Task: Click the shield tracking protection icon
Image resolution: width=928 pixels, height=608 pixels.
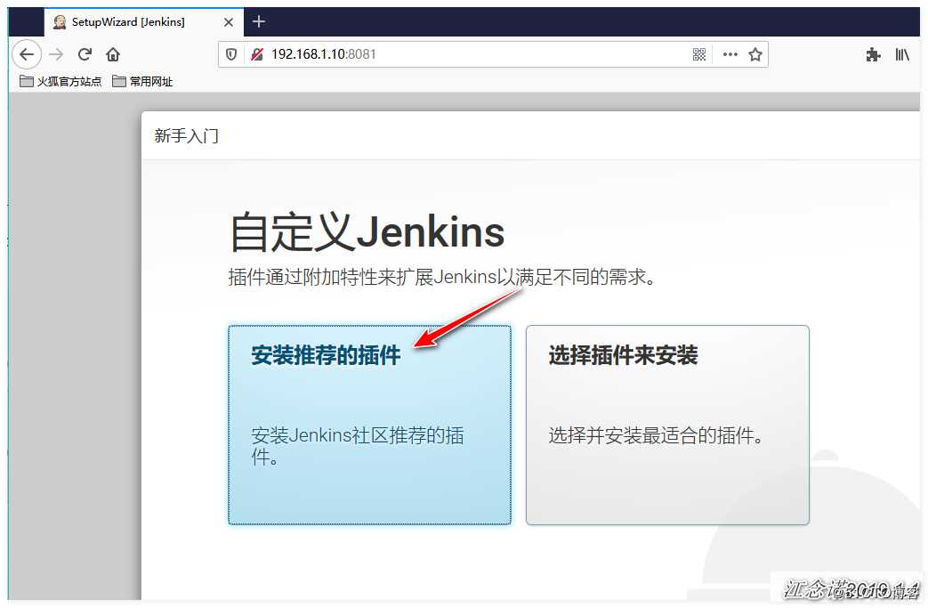Action: (x=230, y=54)
